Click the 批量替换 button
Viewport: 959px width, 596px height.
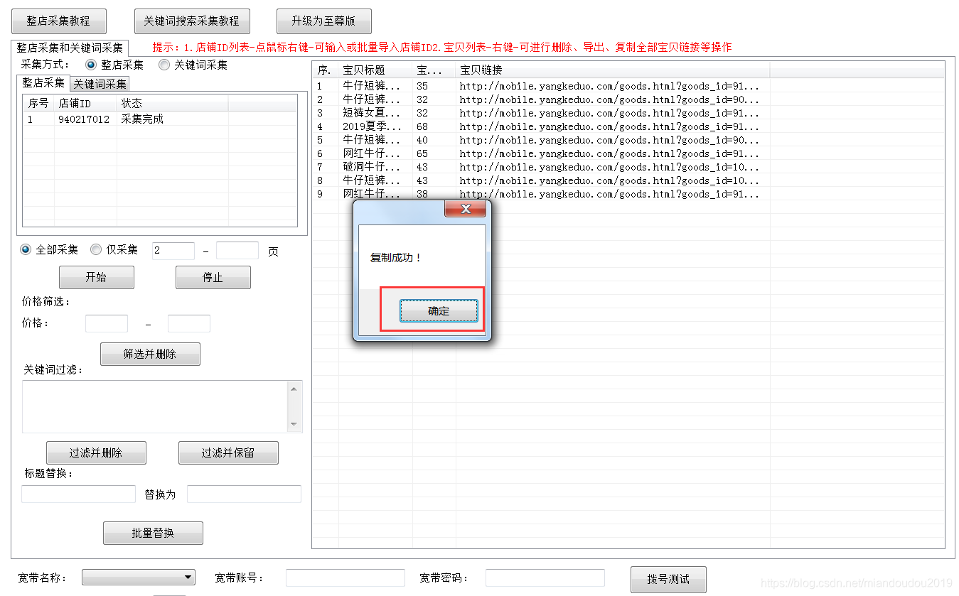(153, 533)
